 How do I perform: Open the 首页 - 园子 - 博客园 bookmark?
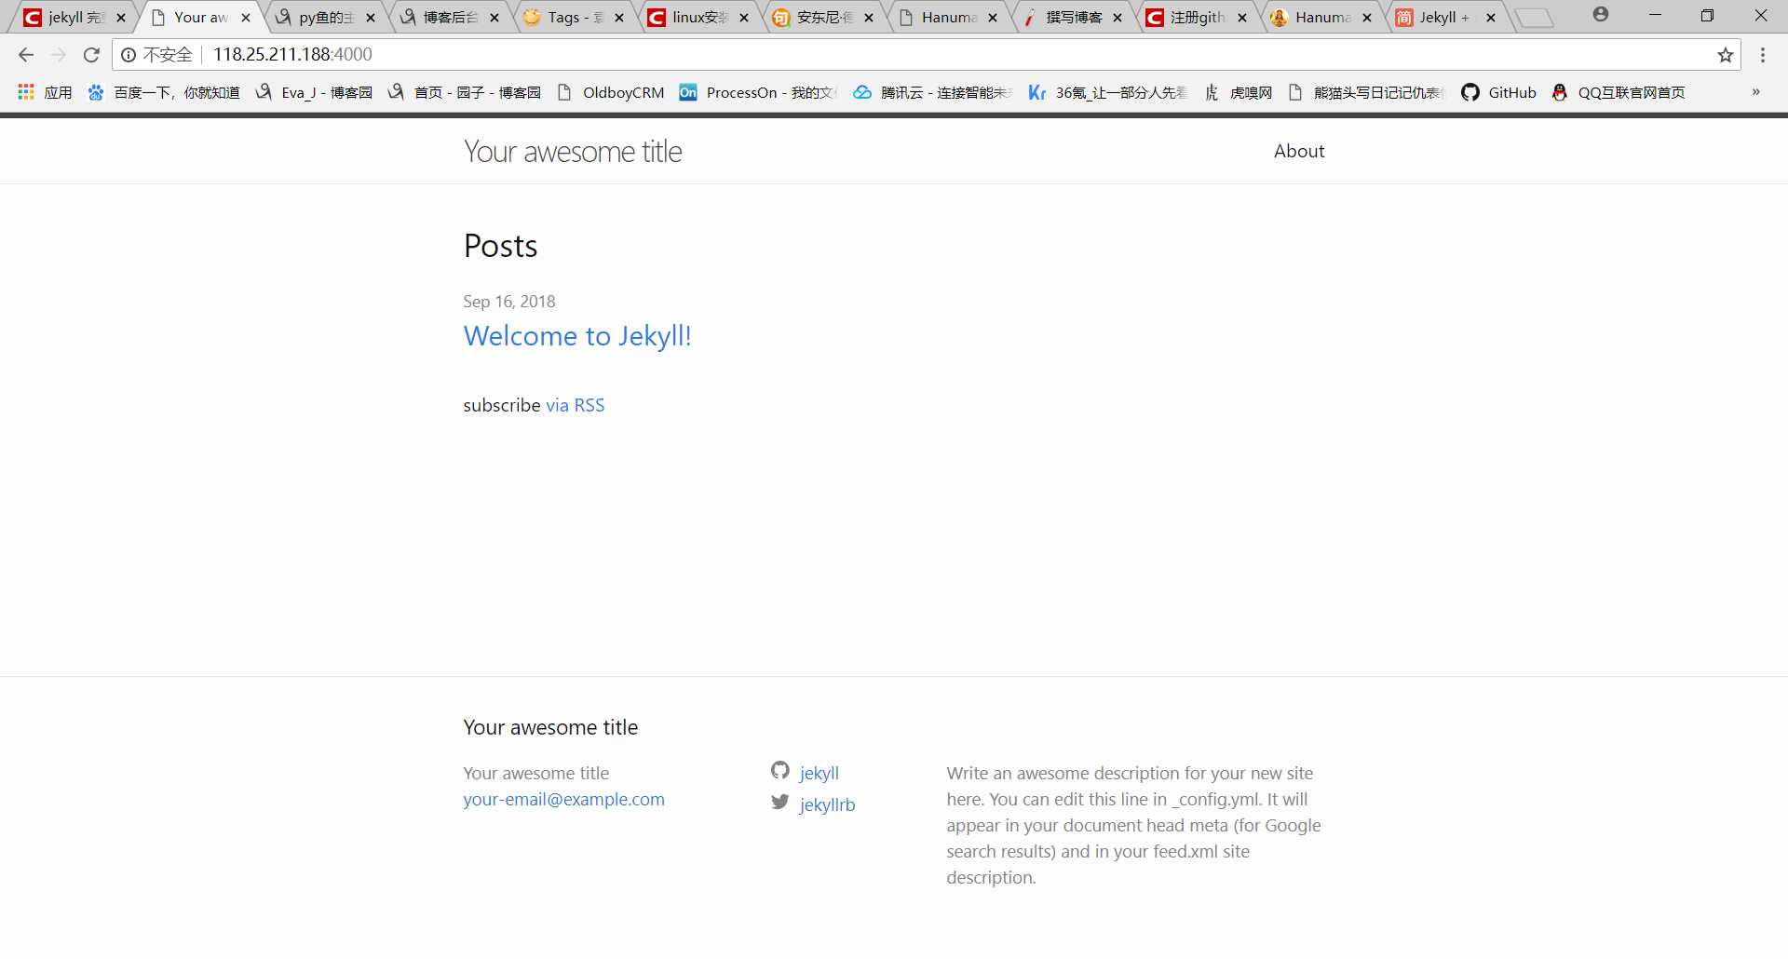465,92
